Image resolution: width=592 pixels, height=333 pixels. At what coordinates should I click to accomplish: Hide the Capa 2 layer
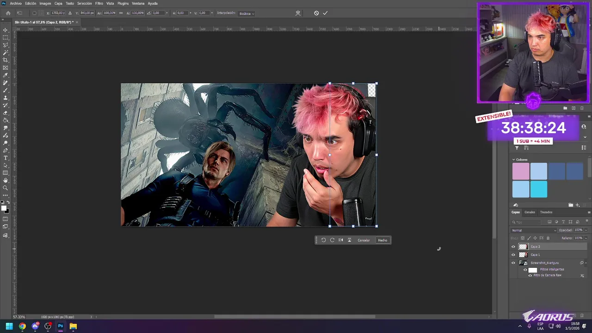coord(513,247)
